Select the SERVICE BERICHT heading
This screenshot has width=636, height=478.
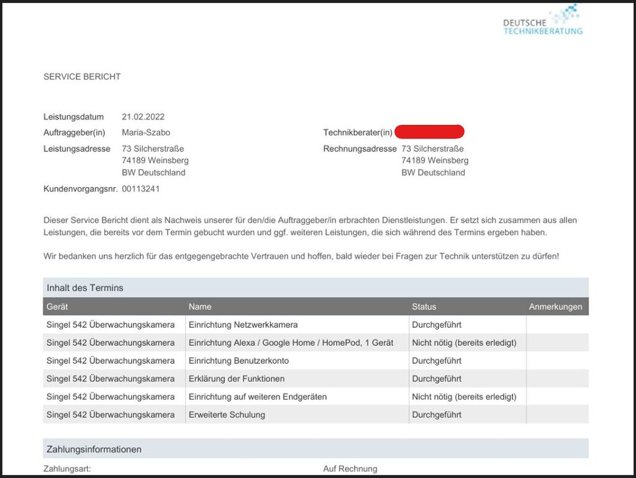click(82, 76)
